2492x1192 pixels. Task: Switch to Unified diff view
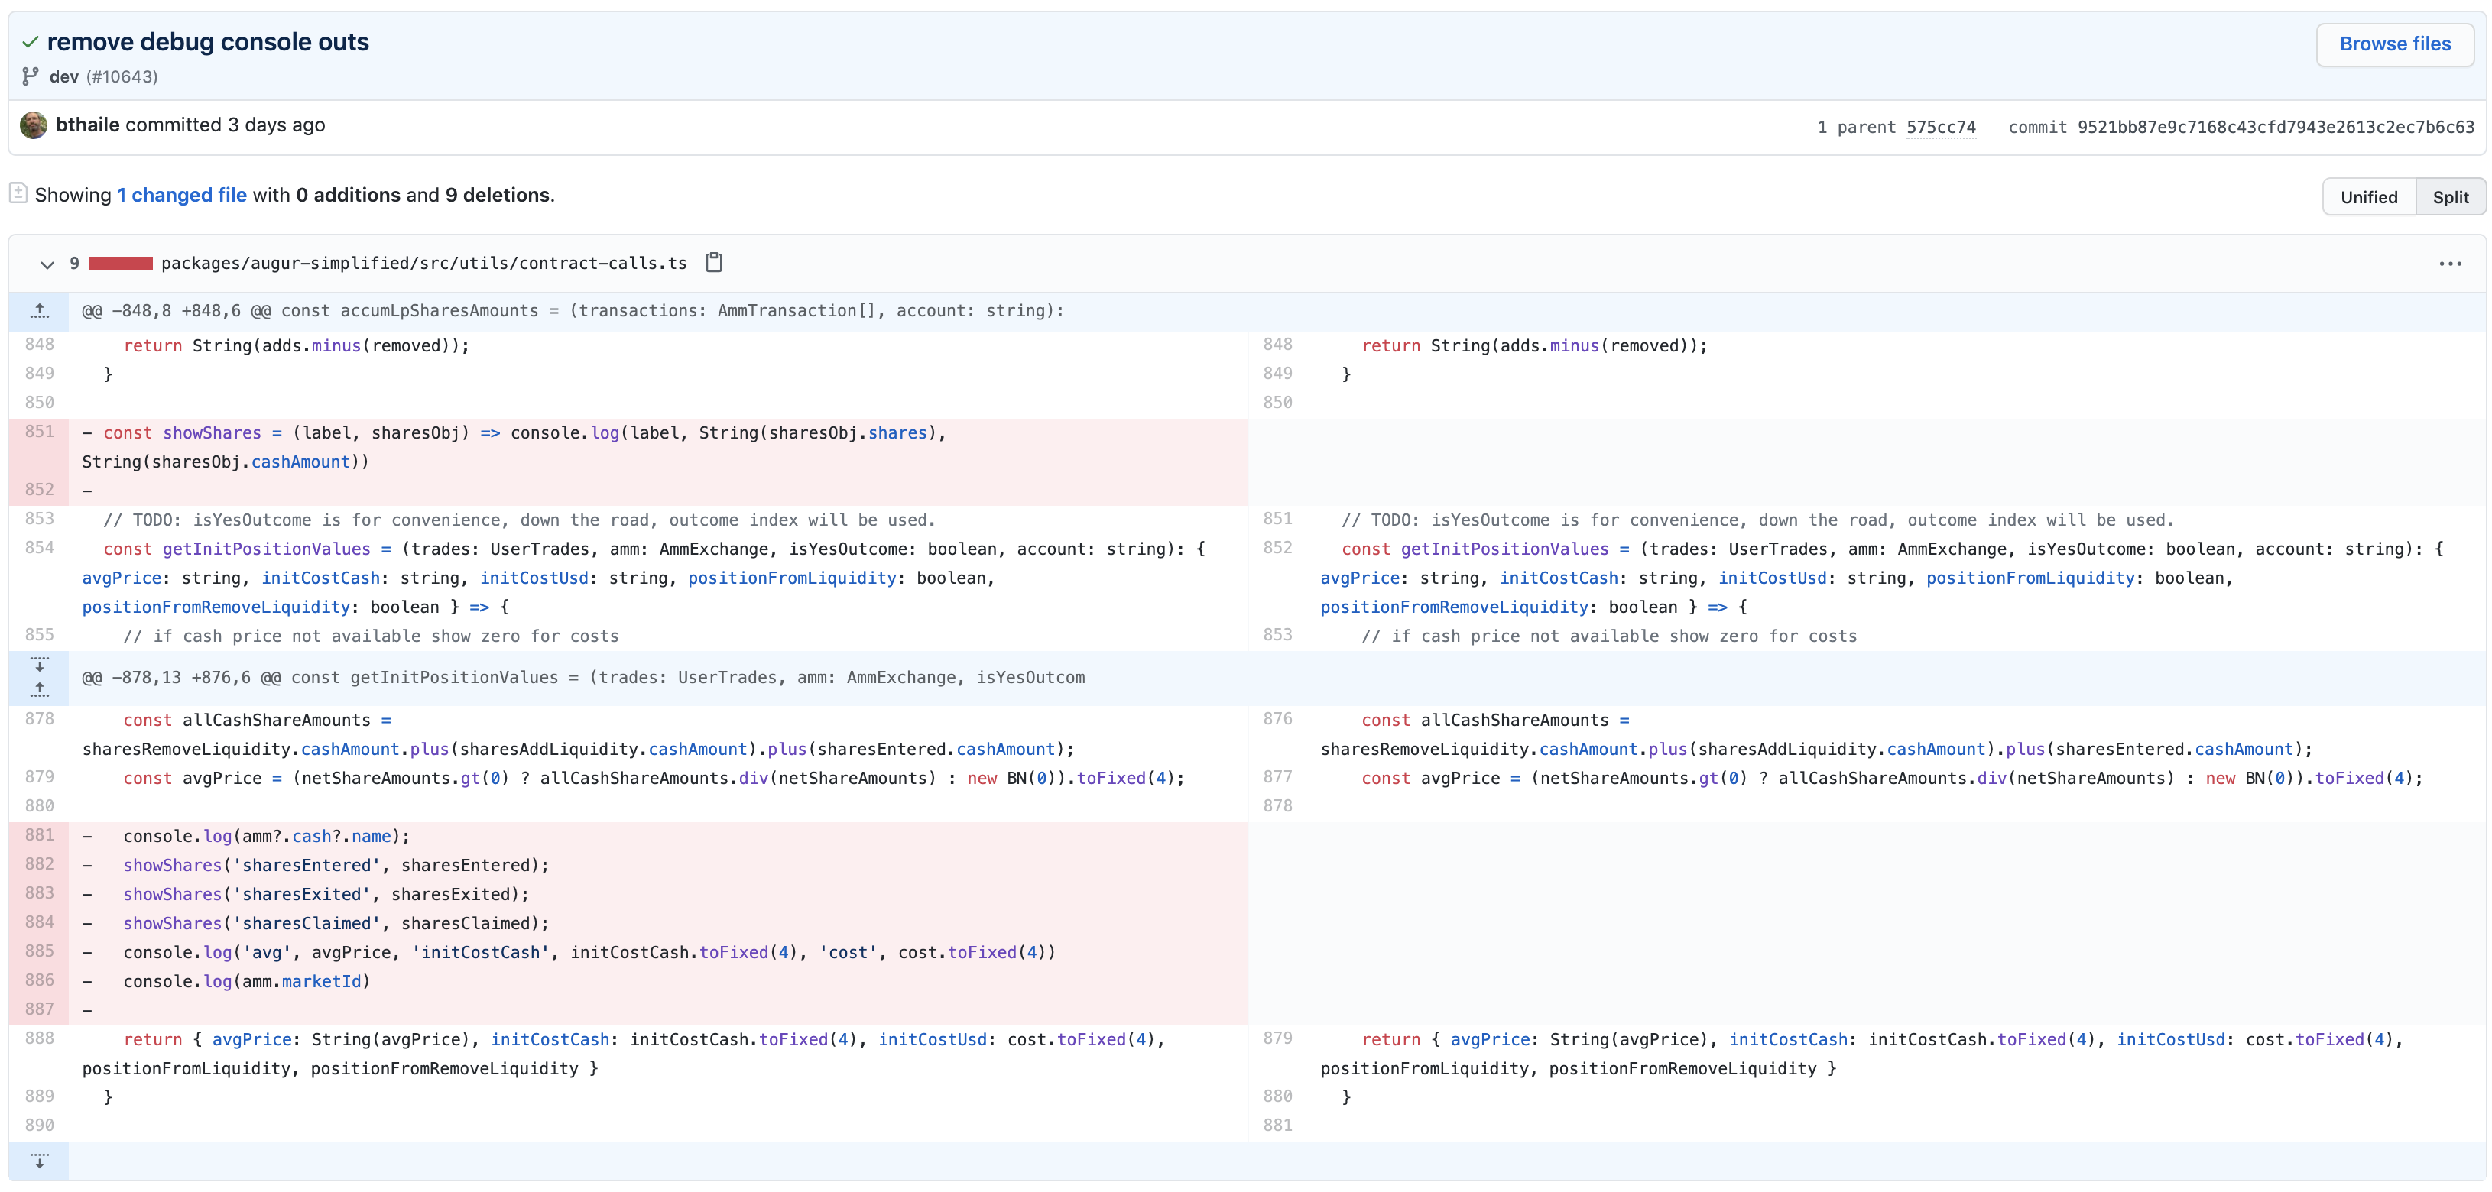(x=2368, y=197)
